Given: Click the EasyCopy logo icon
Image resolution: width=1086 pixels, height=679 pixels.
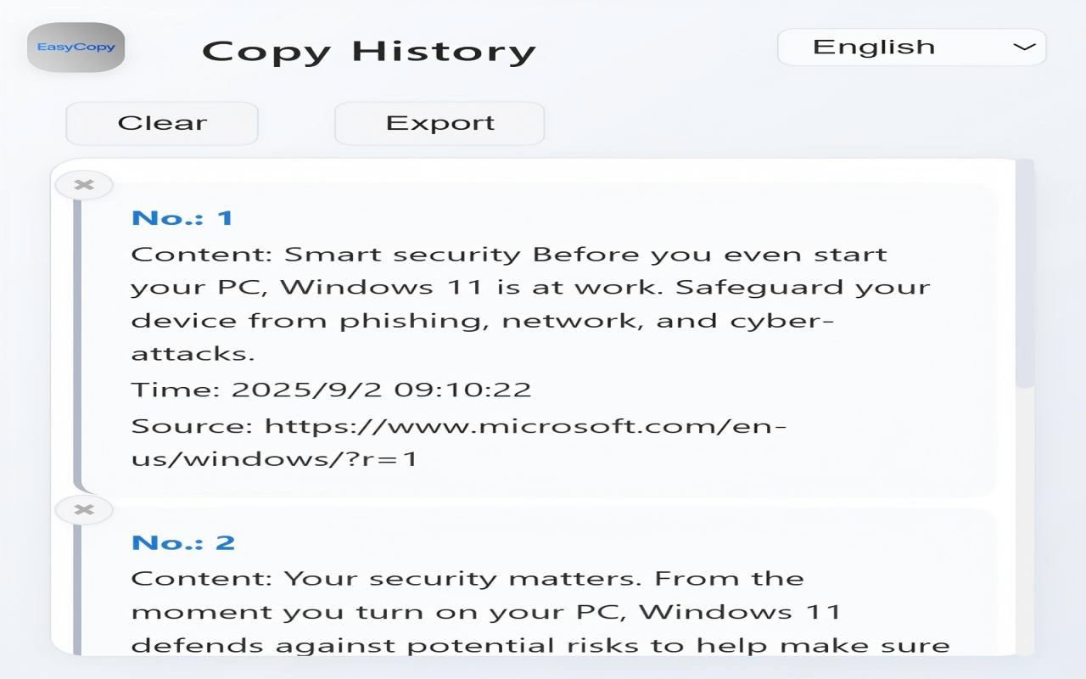Looking at the screenshot, I should click(76, 48).
